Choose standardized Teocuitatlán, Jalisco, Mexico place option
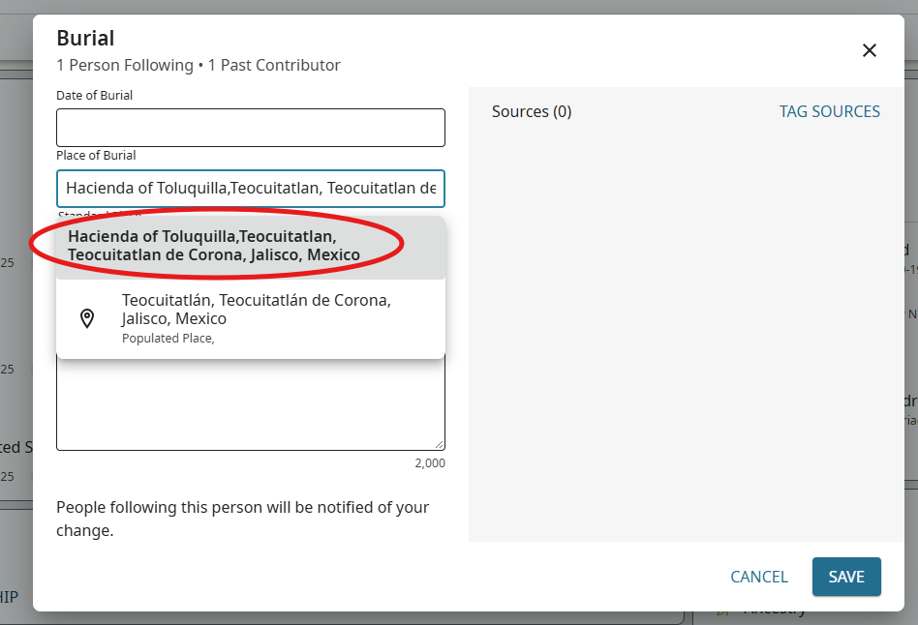The height and width of the screenshot is (625, 918). (x=257, y=310)
